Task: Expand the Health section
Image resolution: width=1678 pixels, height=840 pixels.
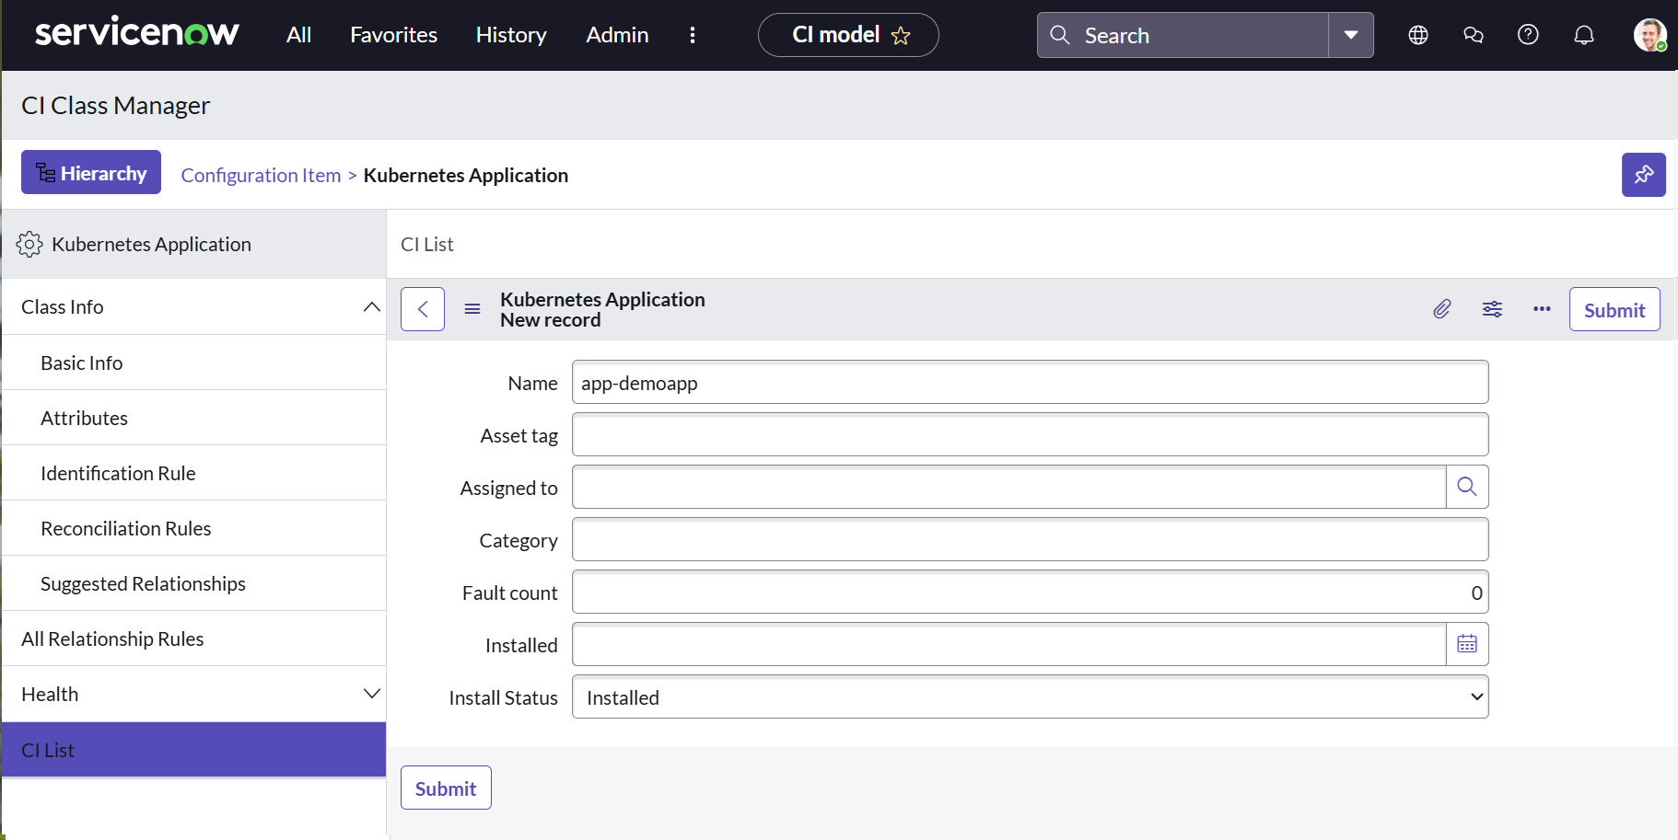Action: [x=193, y=694]
